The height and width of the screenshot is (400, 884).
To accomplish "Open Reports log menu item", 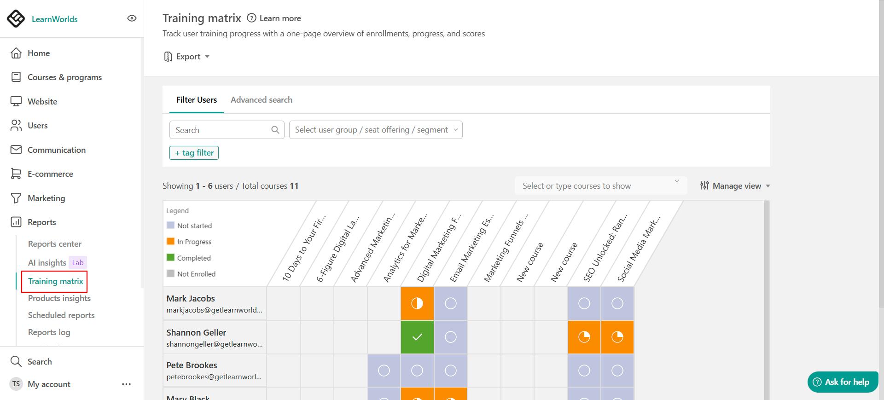I will tap(49, 332).
